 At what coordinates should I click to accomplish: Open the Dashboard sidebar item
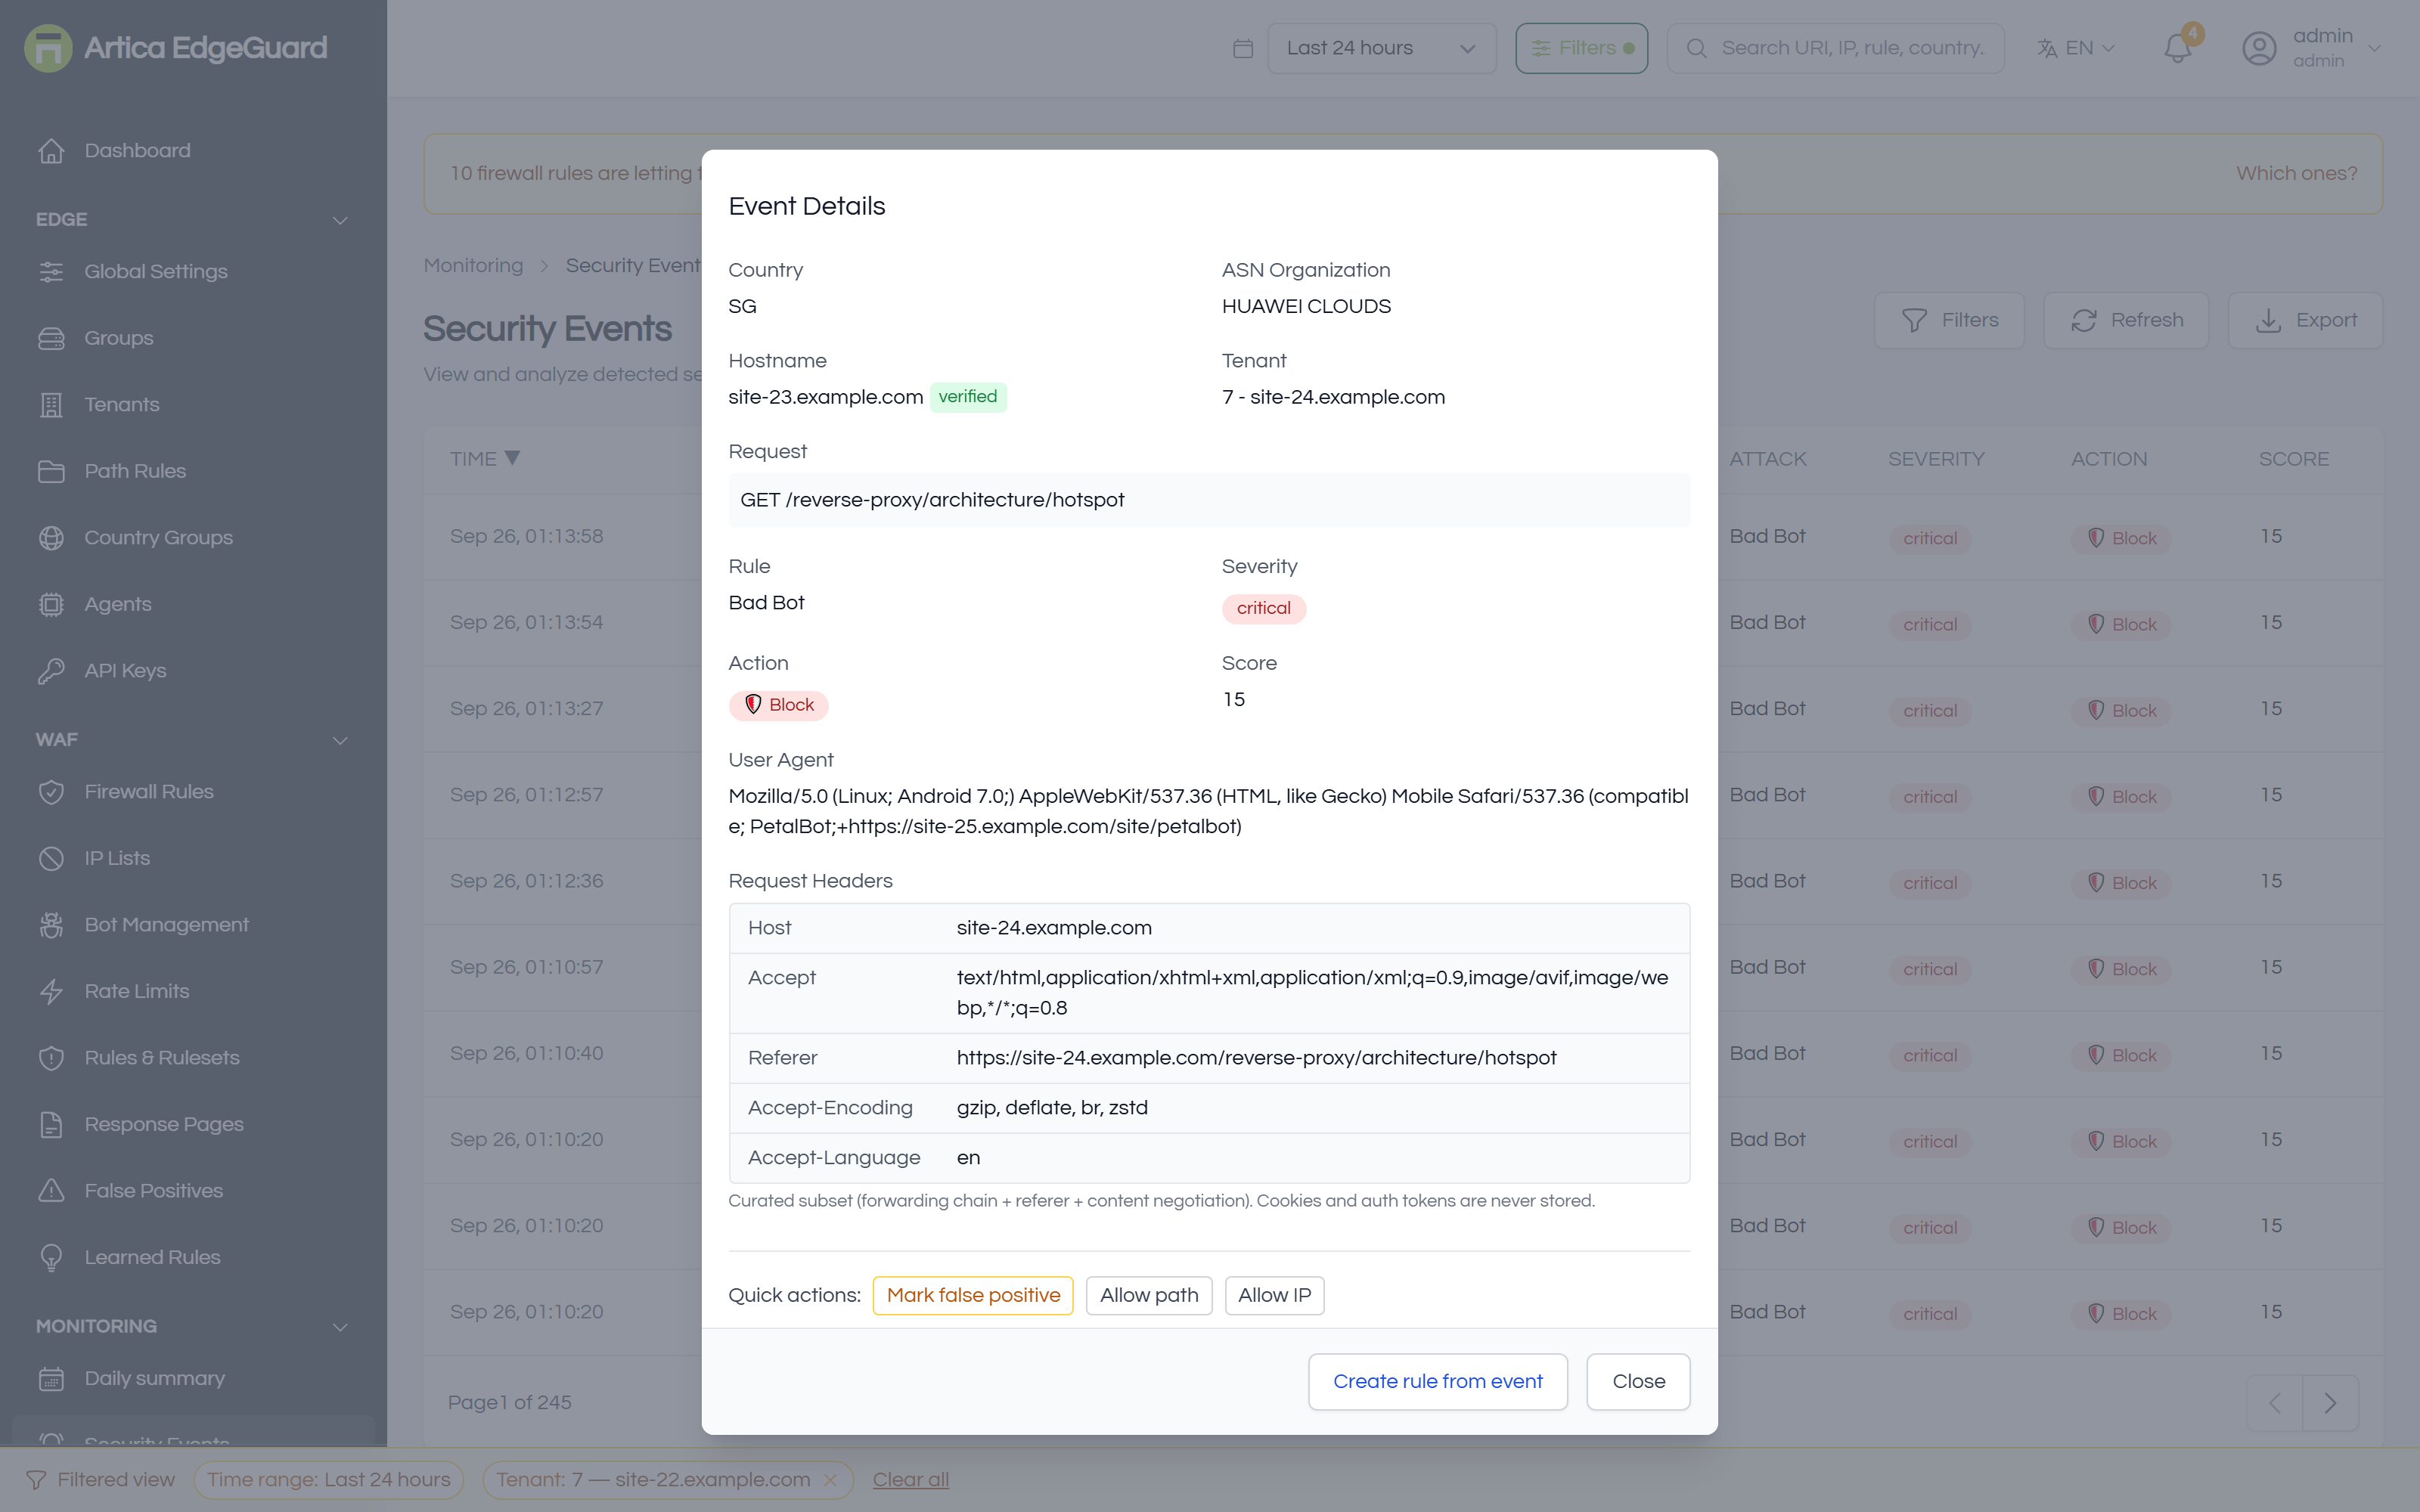[x=137, y=150]
